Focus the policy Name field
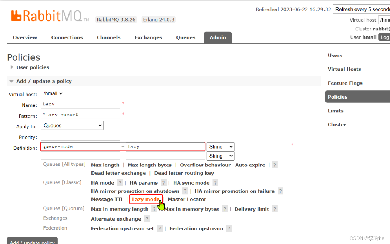 coord(80,104)
